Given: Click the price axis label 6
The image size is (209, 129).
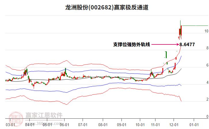Looking at the screenshot, I should [207, 65].
